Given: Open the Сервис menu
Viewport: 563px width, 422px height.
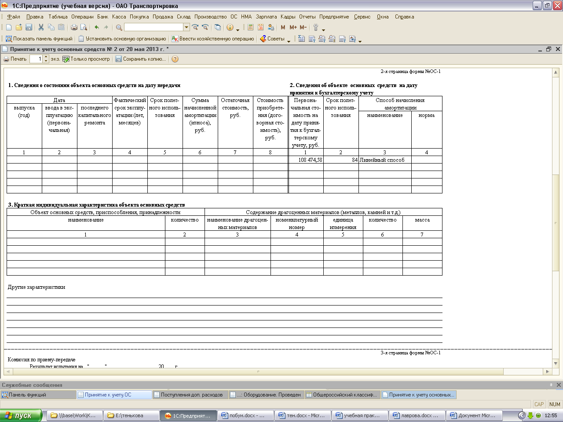Looking at the screenshot, I should [x=362, y=17].
